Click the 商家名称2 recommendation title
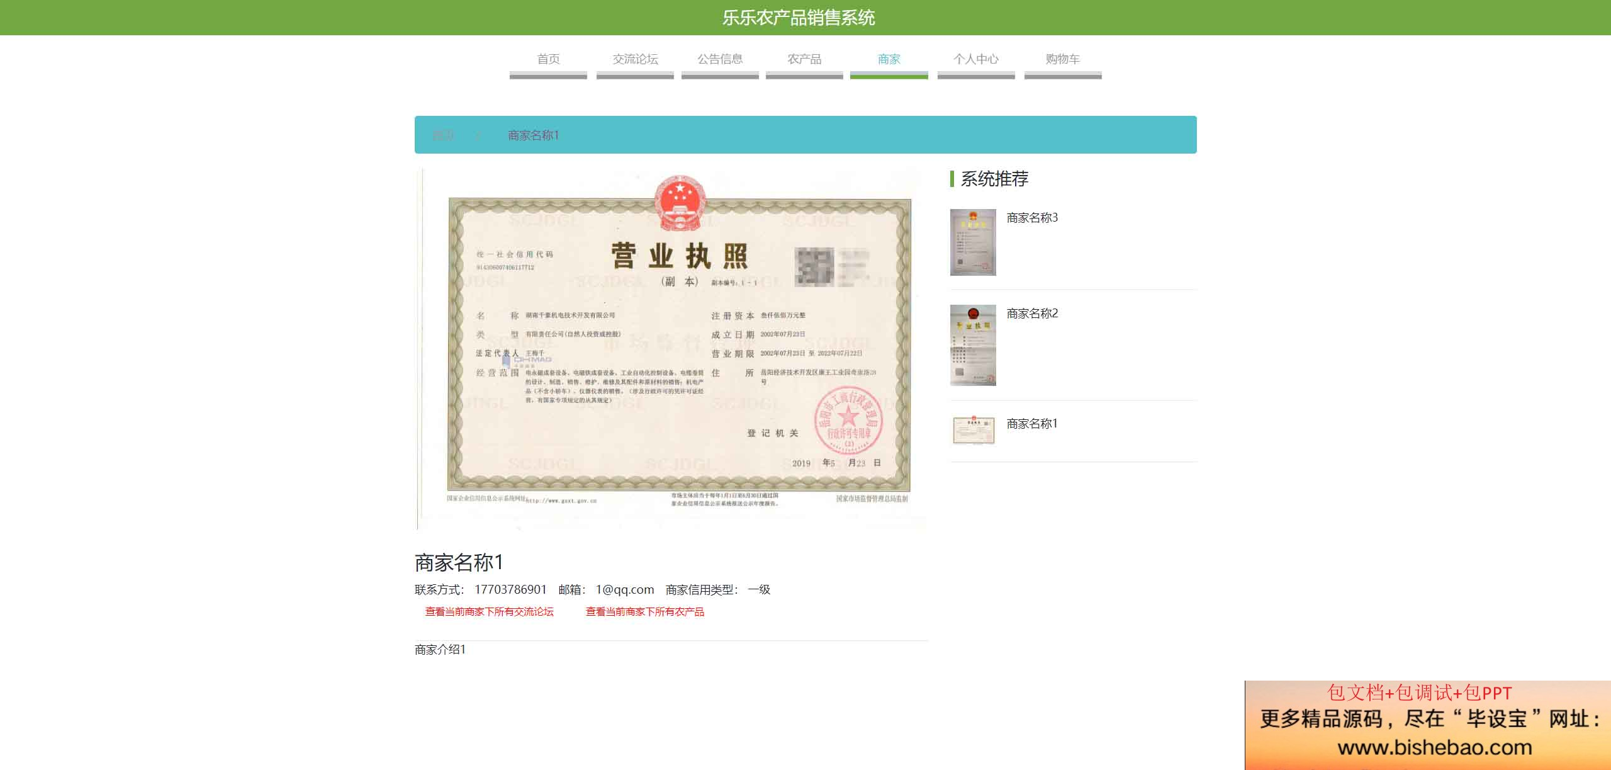 pos(1032,314)
